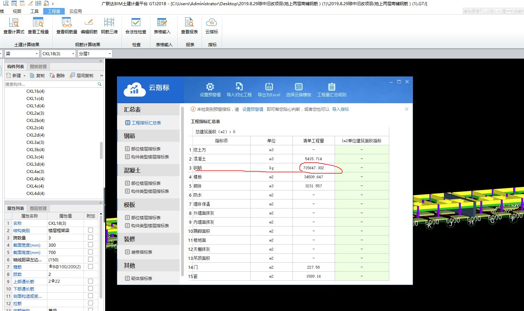Click the cloud indicator sidebar scrollbar
This screenshot has width=524, height=311.
(182, 191)
